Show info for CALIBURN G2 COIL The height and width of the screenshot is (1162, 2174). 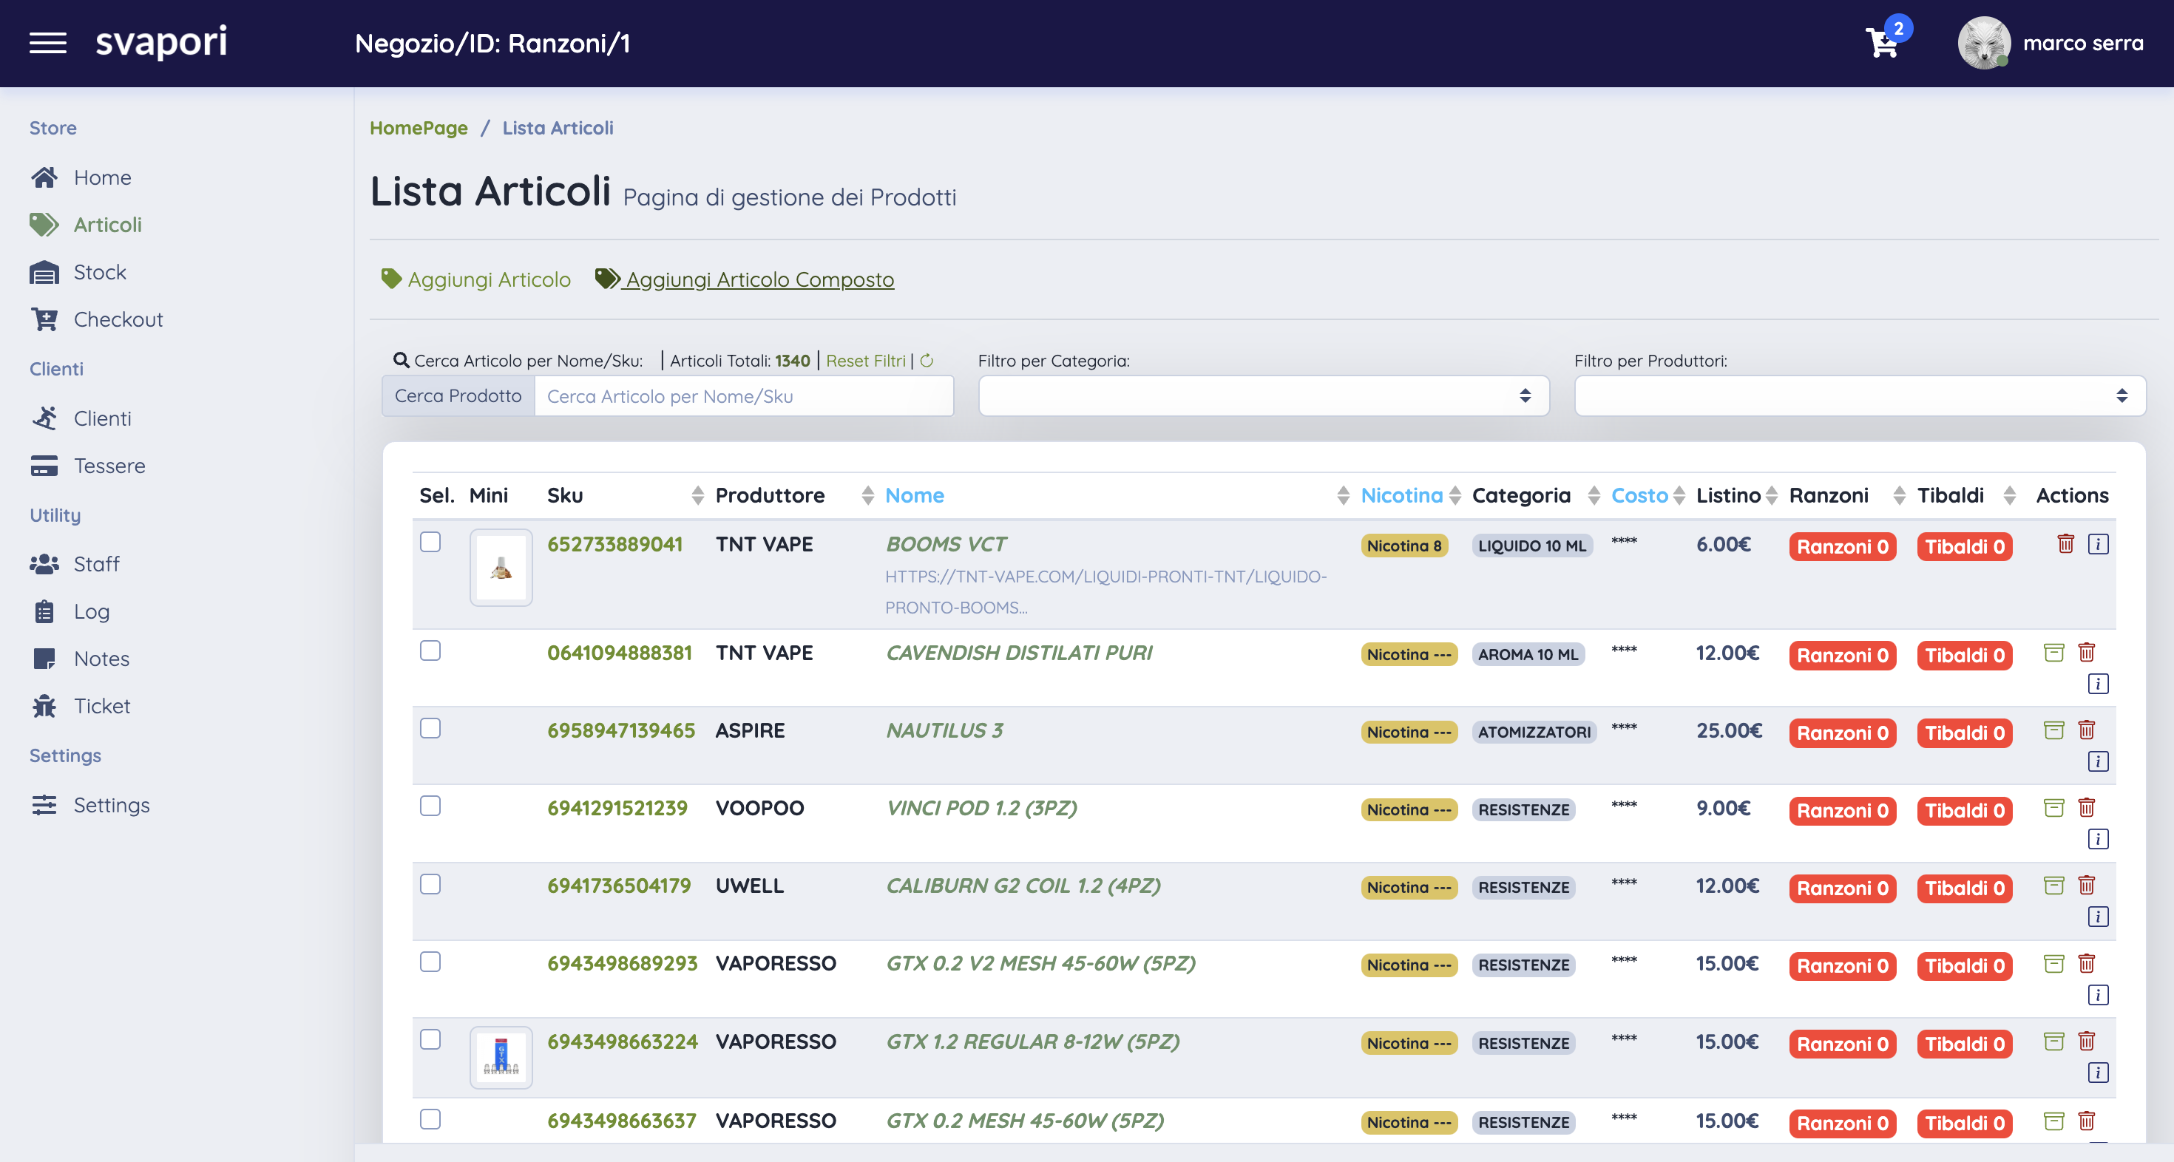coord(2098,917)
